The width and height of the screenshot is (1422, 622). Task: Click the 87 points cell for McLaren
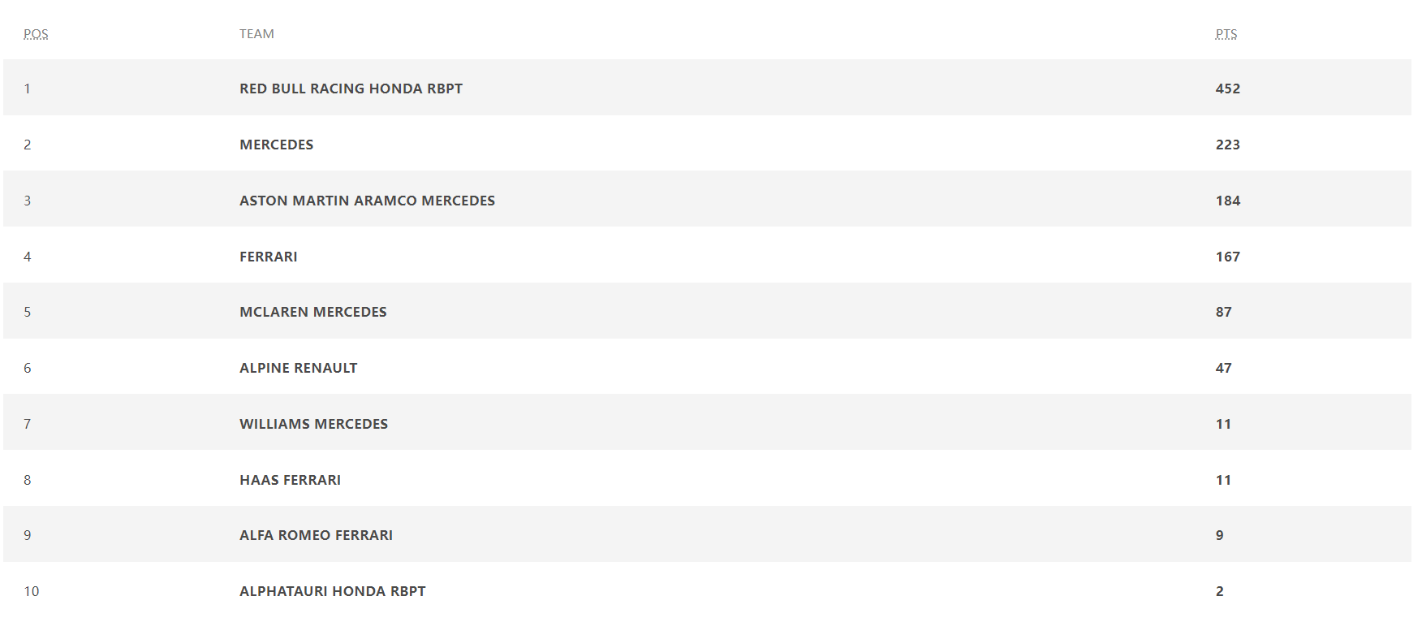point(1223,312)
